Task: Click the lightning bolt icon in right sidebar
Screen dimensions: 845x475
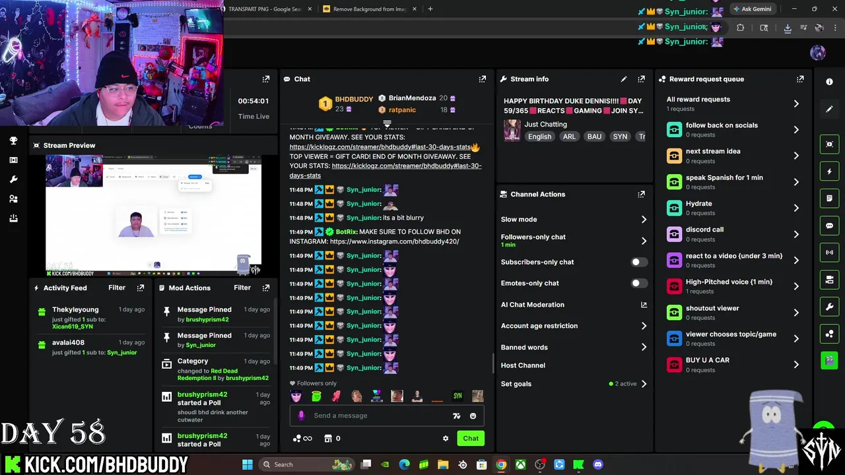Action: click(x=829, y=172)
